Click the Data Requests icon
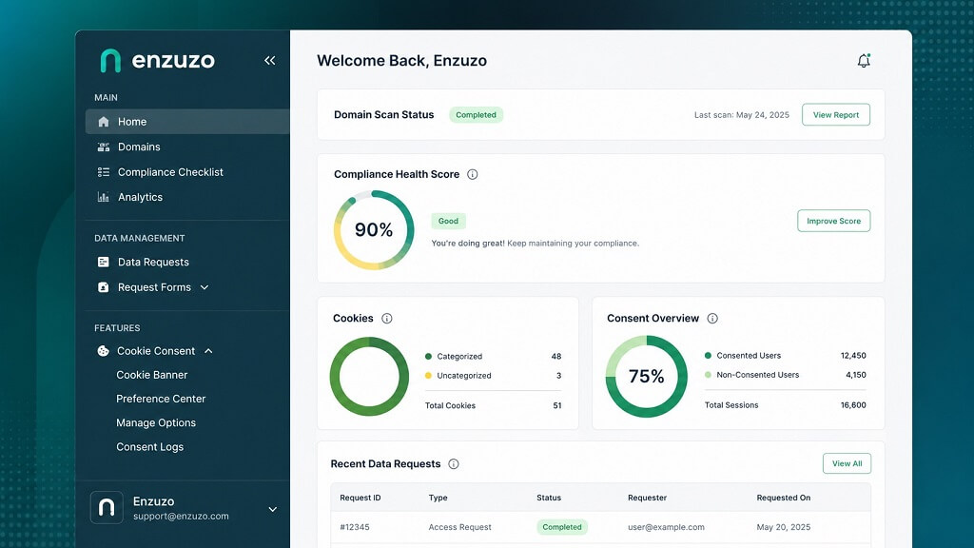Screen dimensions: 974x548 [103, 263]
